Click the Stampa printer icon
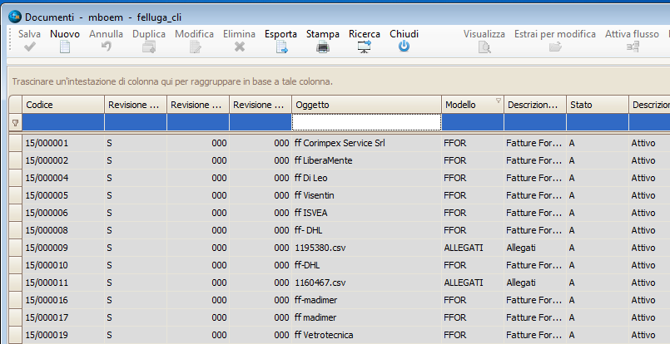This screenshot has height=344, width=670. point(322,47)
